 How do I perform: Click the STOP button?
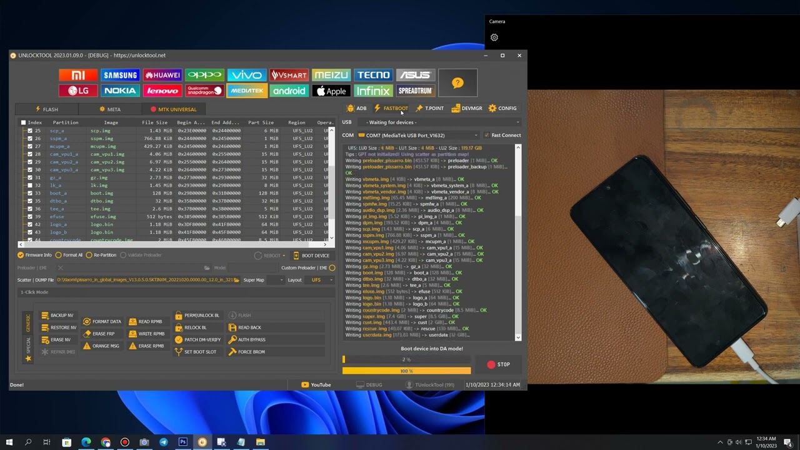coord(498,364)
